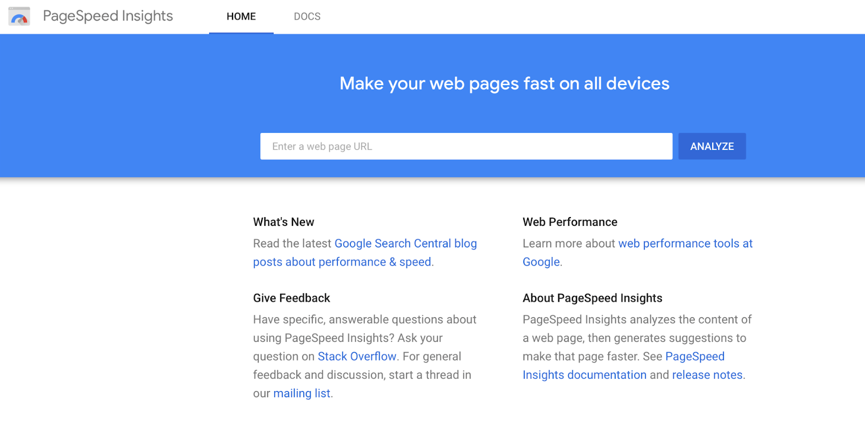This screenshot has width=865, height=437.
Task: Open the Google Search Central blog link
Action: pyautogui.click(x=405, y=244)
